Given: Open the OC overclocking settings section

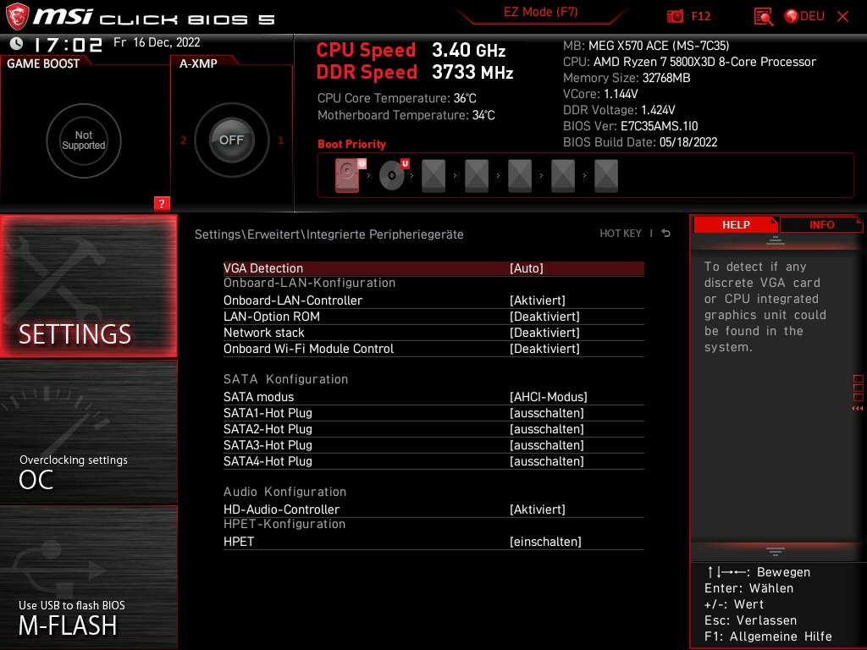Looking at the screenshot, I should (88, 432).
